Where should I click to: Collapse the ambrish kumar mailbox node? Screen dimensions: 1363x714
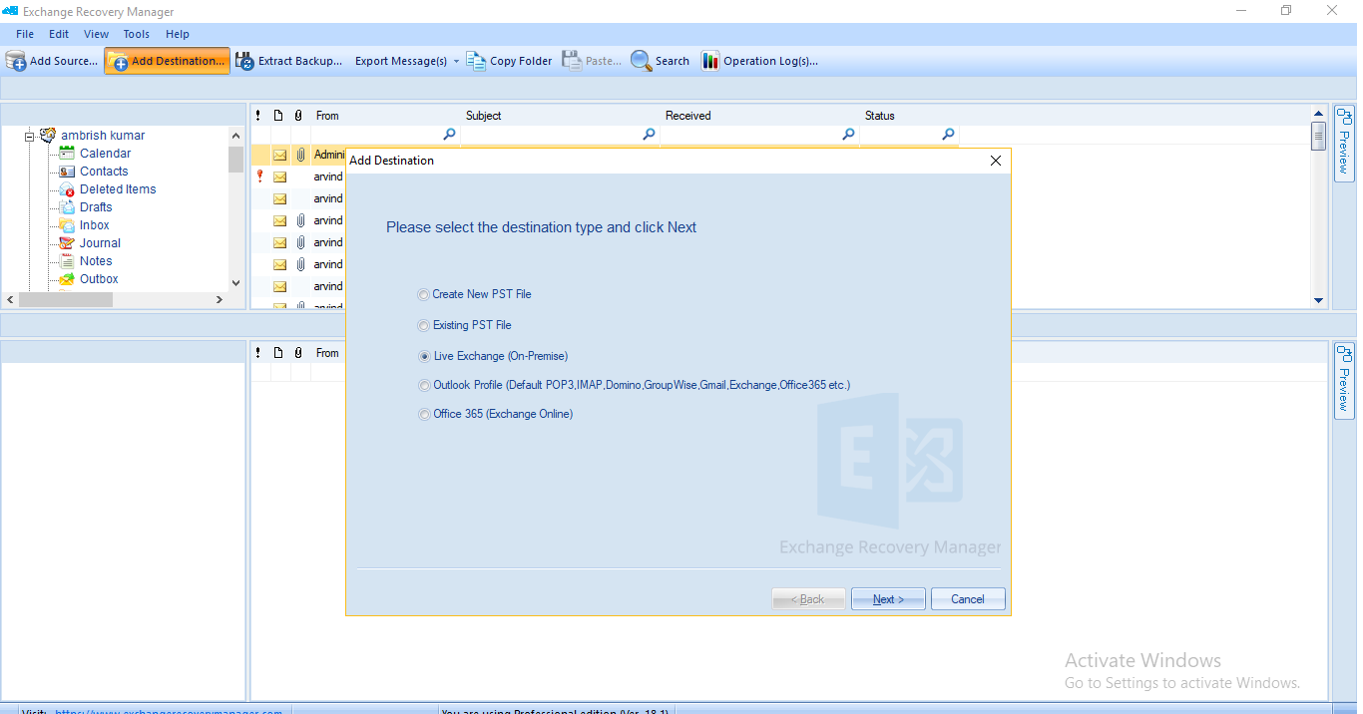30,136
